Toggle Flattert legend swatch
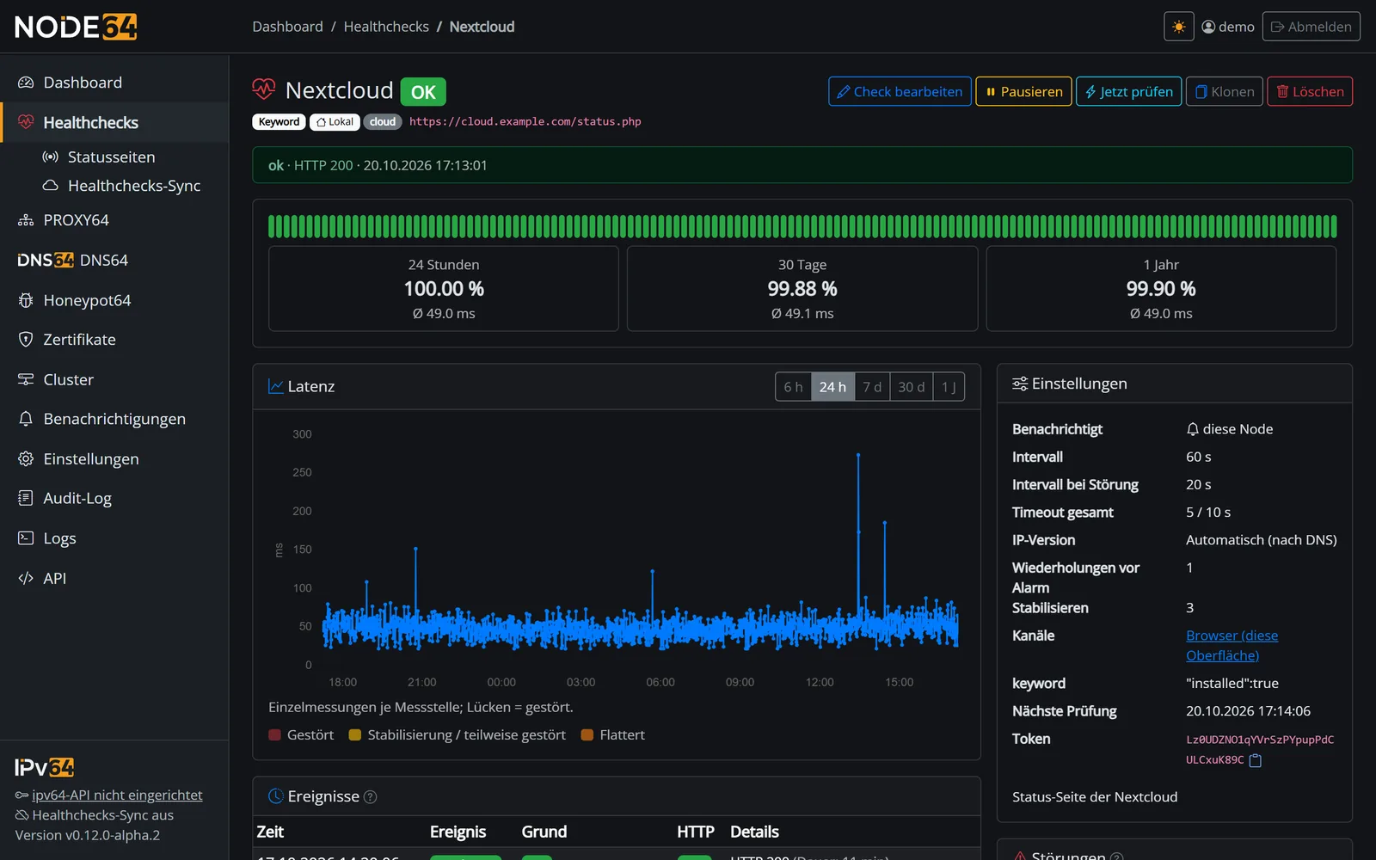Screen dimensions: 1376x860 click(587, 735)
